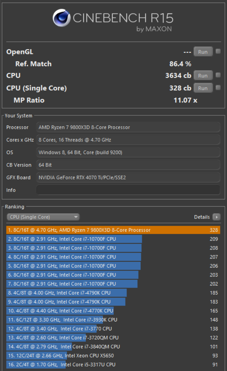This screenshot has height=371, width=227.
Task: Select the i7-10700F entry scoring 209
Action: tap(113, 239)
